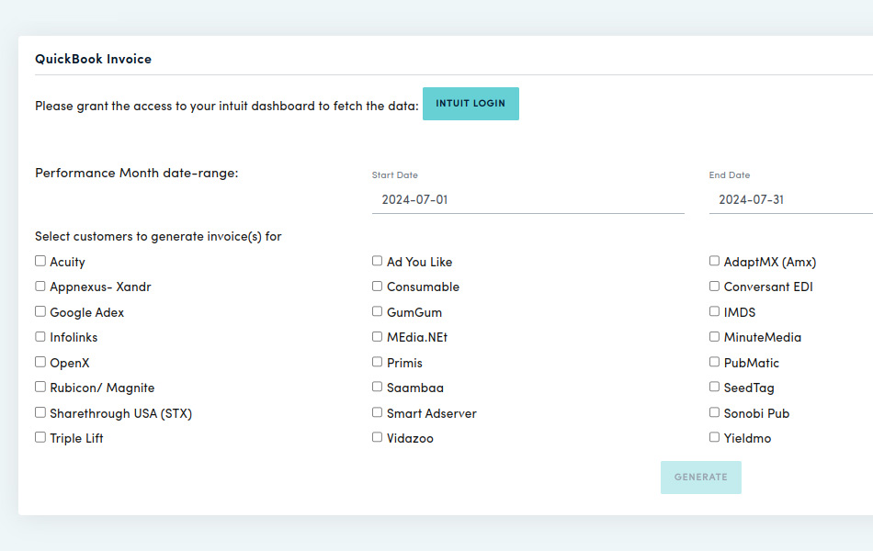Check the AdaptMX (Amx) checkbox
The height and width of the screenshot is (551, 873).
(714, 261)
